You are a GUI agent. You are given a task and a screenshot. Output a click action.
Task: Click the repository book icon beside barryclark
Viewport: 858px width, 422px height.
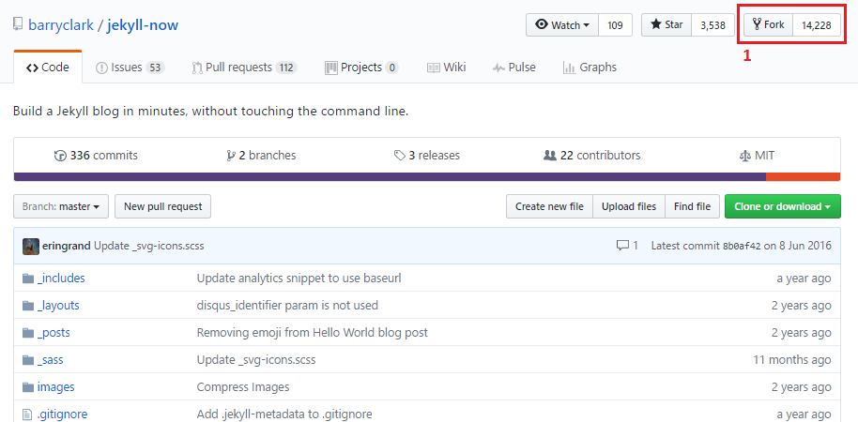click(x=18, y=24)
